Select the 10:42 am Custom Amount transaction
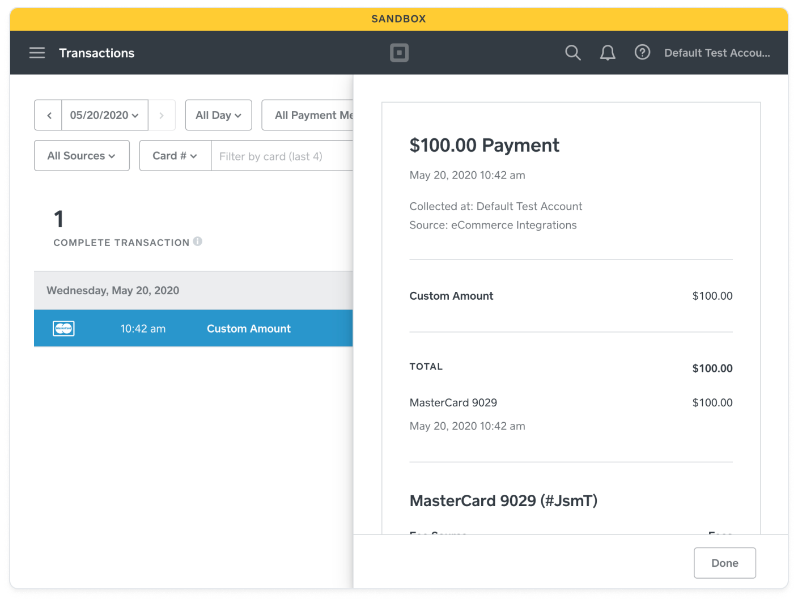 coord(193,328)
